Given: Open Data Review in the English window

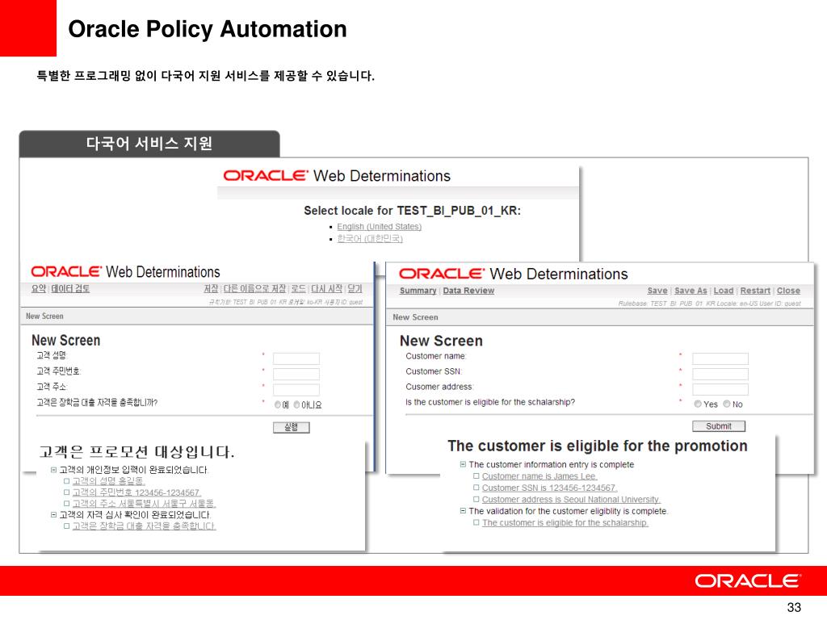Looking at the screenshot, I should pyautogui.click(x=468, y=291).
